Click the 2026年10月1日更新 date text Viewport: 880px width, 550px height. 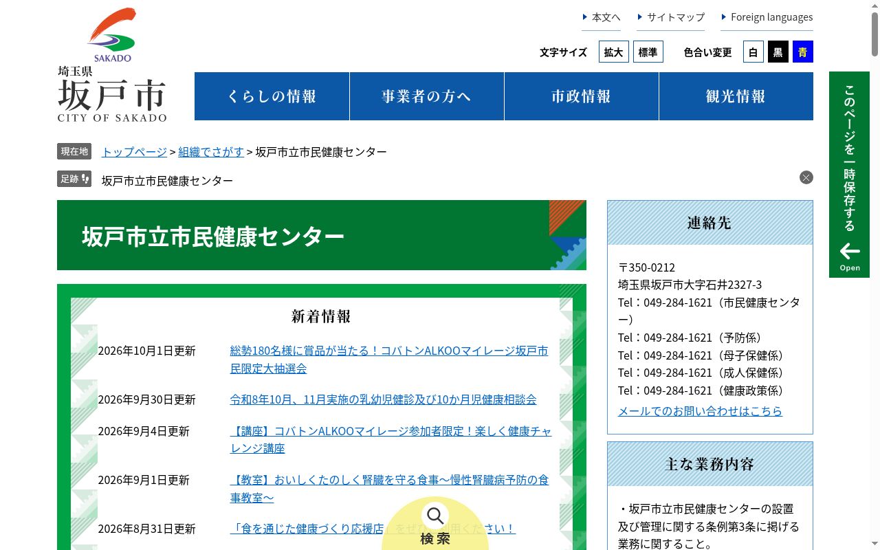pos(147,351)
